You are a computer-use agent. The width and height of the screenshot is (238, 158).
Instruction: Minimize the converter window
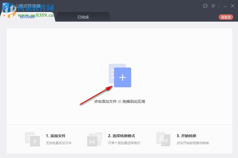tap(225, 6)
